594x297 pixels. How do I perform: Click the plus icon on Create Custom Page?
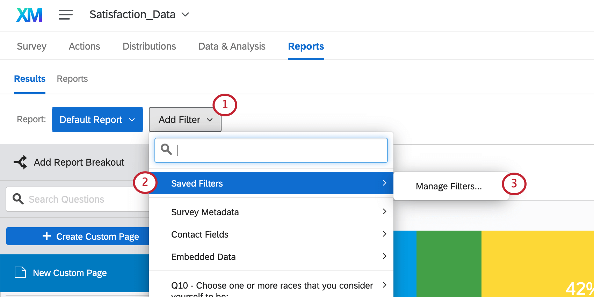click(x=47, y=236)
